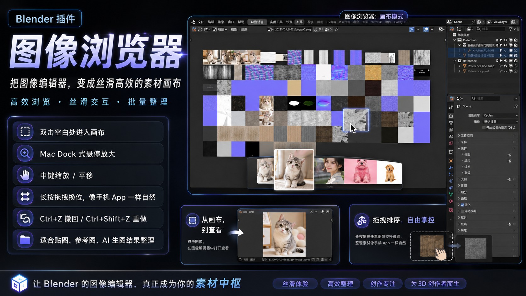
Task: Unlink the image with the X icon beside the filename
Action: 332,30
